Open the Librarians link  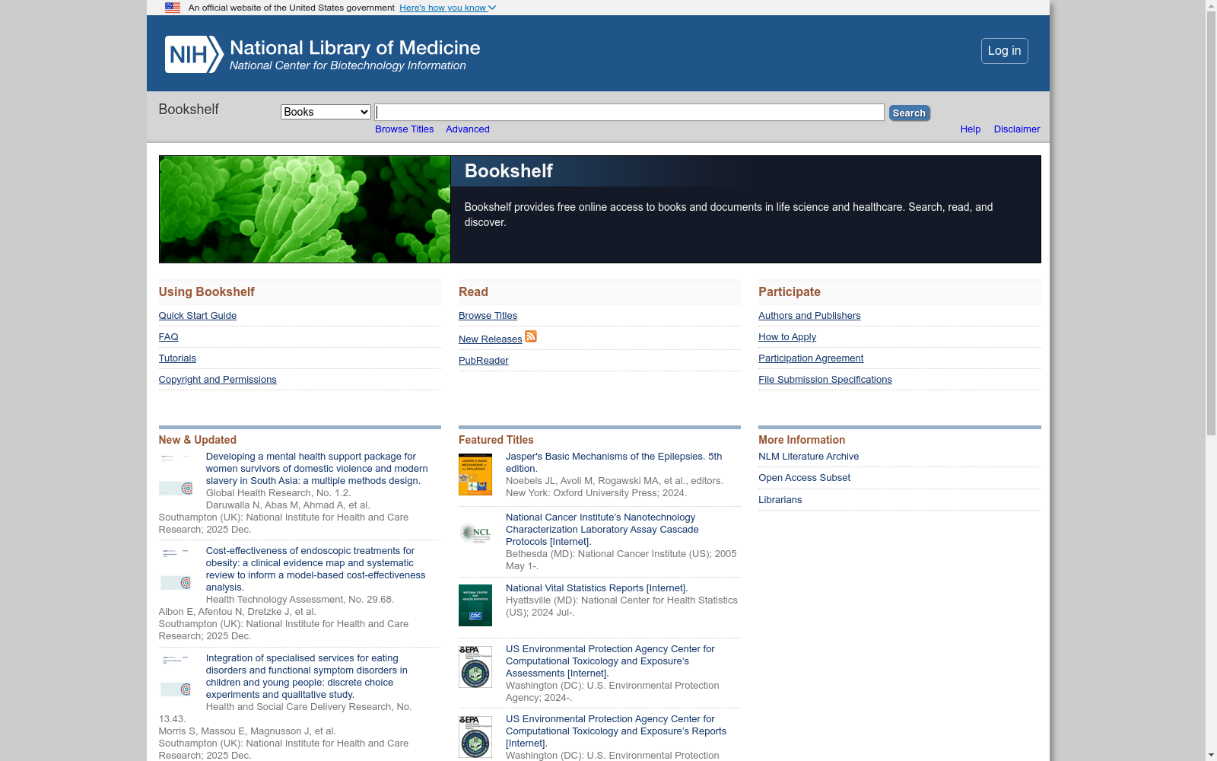(780, 500)
